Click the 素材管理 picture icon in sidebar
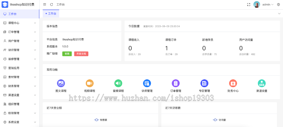 click(x=5, y=77)
